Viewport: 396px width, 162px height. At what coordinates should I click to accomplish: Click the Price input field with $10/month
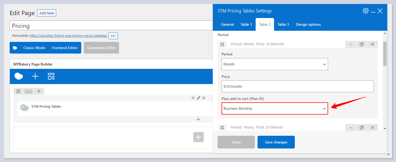coord(297,86)
